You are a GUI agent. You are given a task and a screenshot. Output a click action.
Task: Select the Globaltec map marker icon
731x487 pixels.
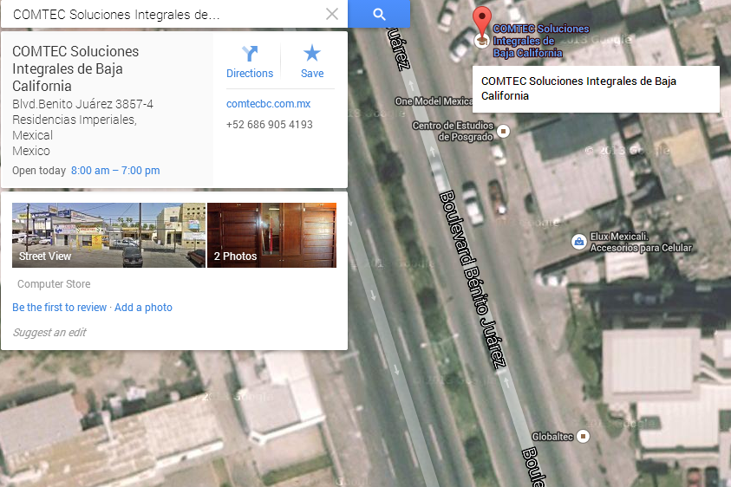(583, 436)
